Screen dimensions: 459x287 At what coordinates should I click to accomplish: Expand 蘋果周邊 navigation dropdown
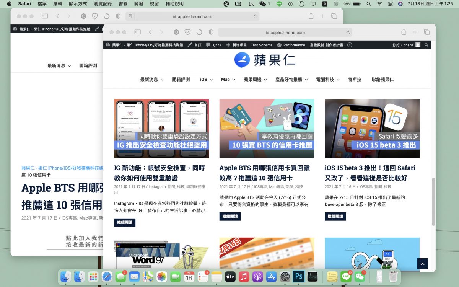tap(255, 80)
